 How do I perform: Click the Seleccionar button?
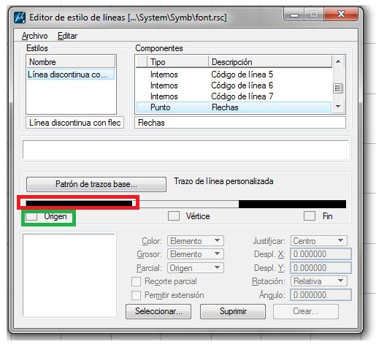[158, 311]
